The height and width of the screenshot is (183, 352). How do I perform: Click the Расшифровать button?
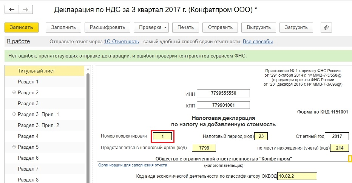pyautogui.click(x=107, y=27)
